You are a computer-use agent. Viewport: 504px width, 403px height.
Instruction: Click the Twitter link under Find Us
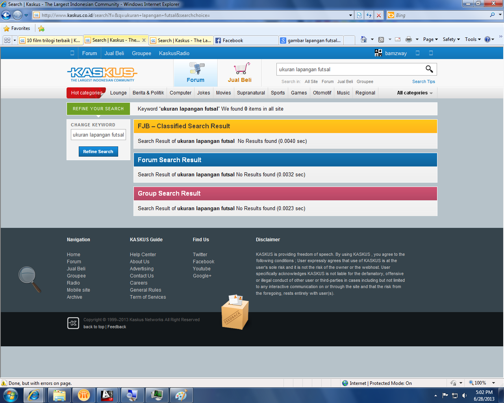(200, 255)
